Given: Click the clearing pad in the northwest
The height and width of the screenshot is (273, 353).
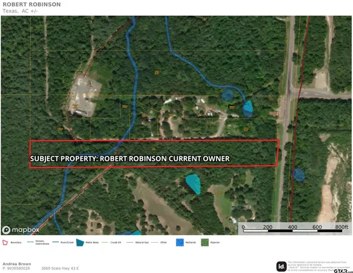Looking at the screenshot, I should (84, 97).
